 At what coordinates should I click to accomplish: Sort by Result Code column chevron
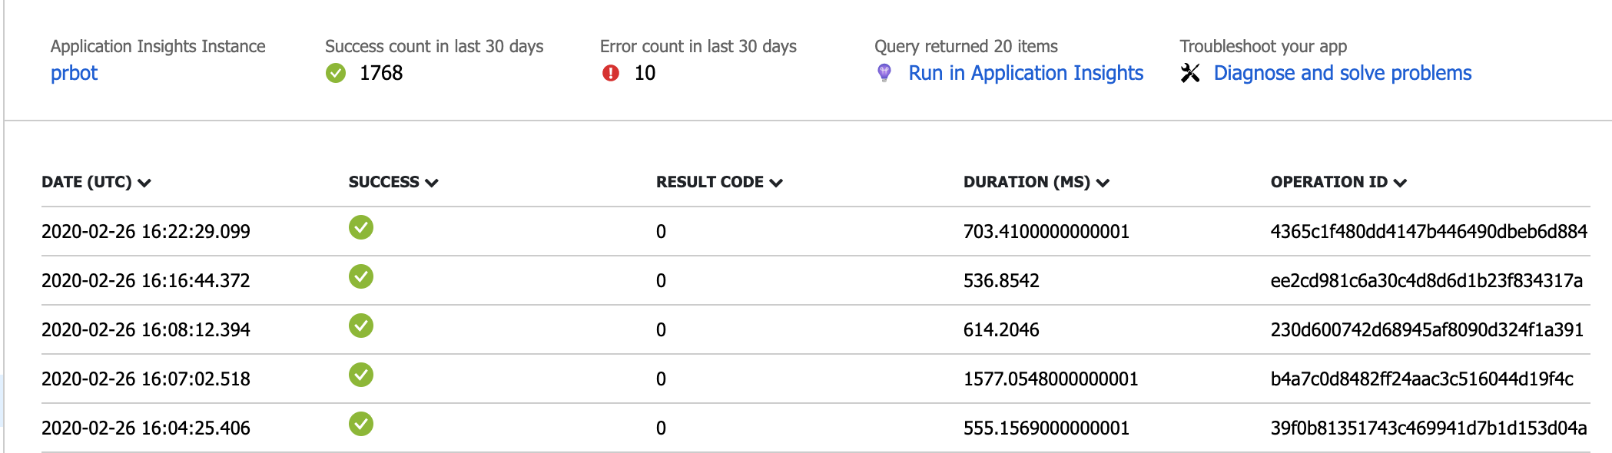[x=776, y=183]
